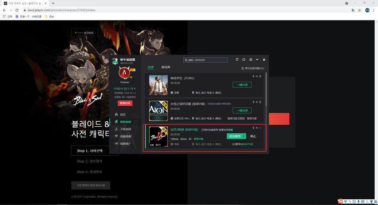Click the Sogou input method S logo
The width and height of the screenshot is (378, 205).
point(340,201)
